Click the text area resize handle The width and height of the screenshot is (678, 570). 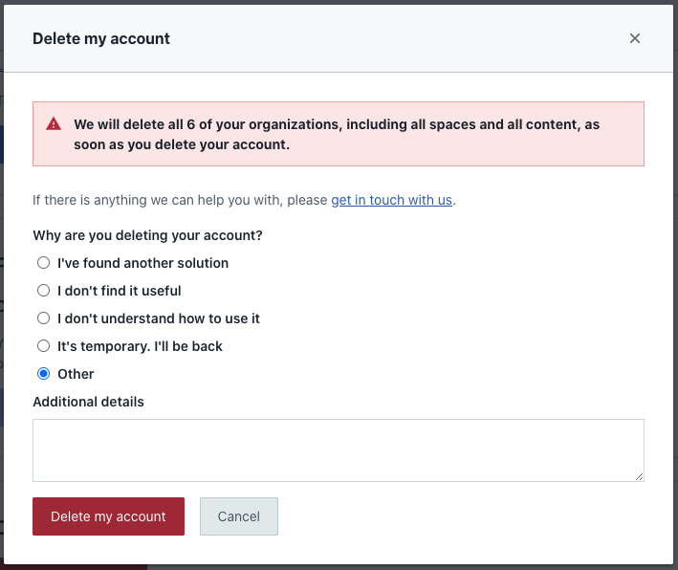[x=638, y=475]
